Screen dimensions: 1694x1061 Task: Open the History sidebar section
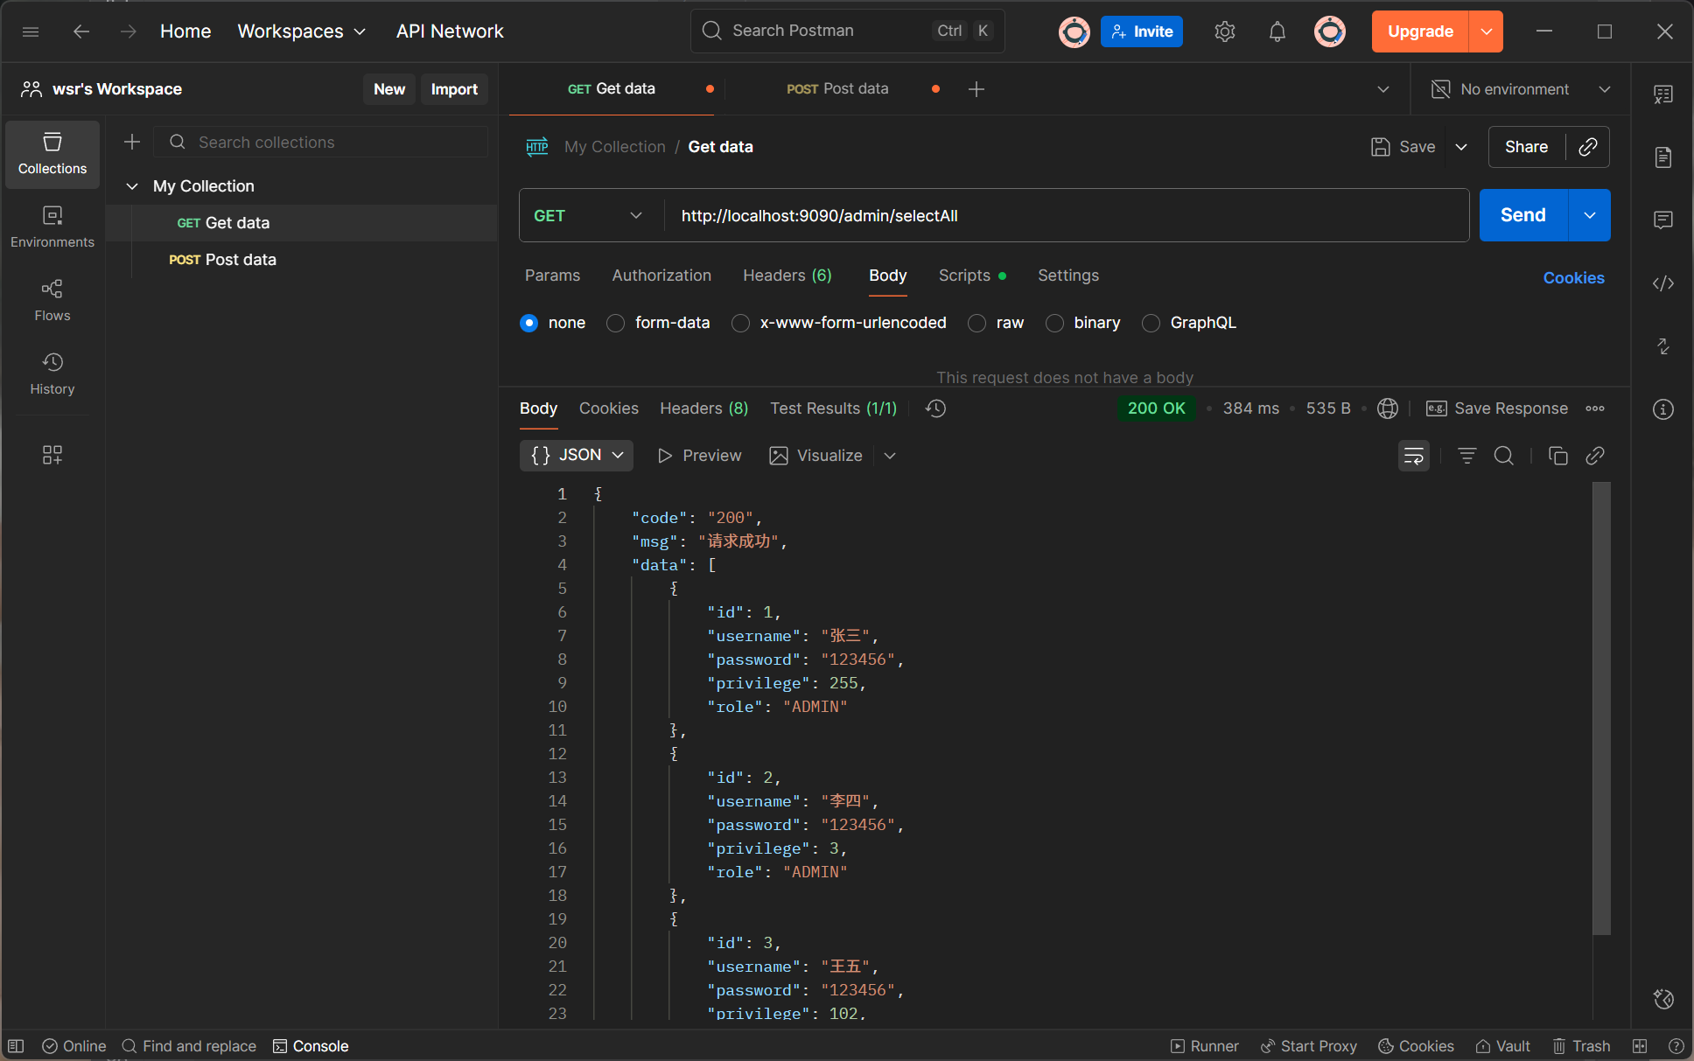(52, 374)
